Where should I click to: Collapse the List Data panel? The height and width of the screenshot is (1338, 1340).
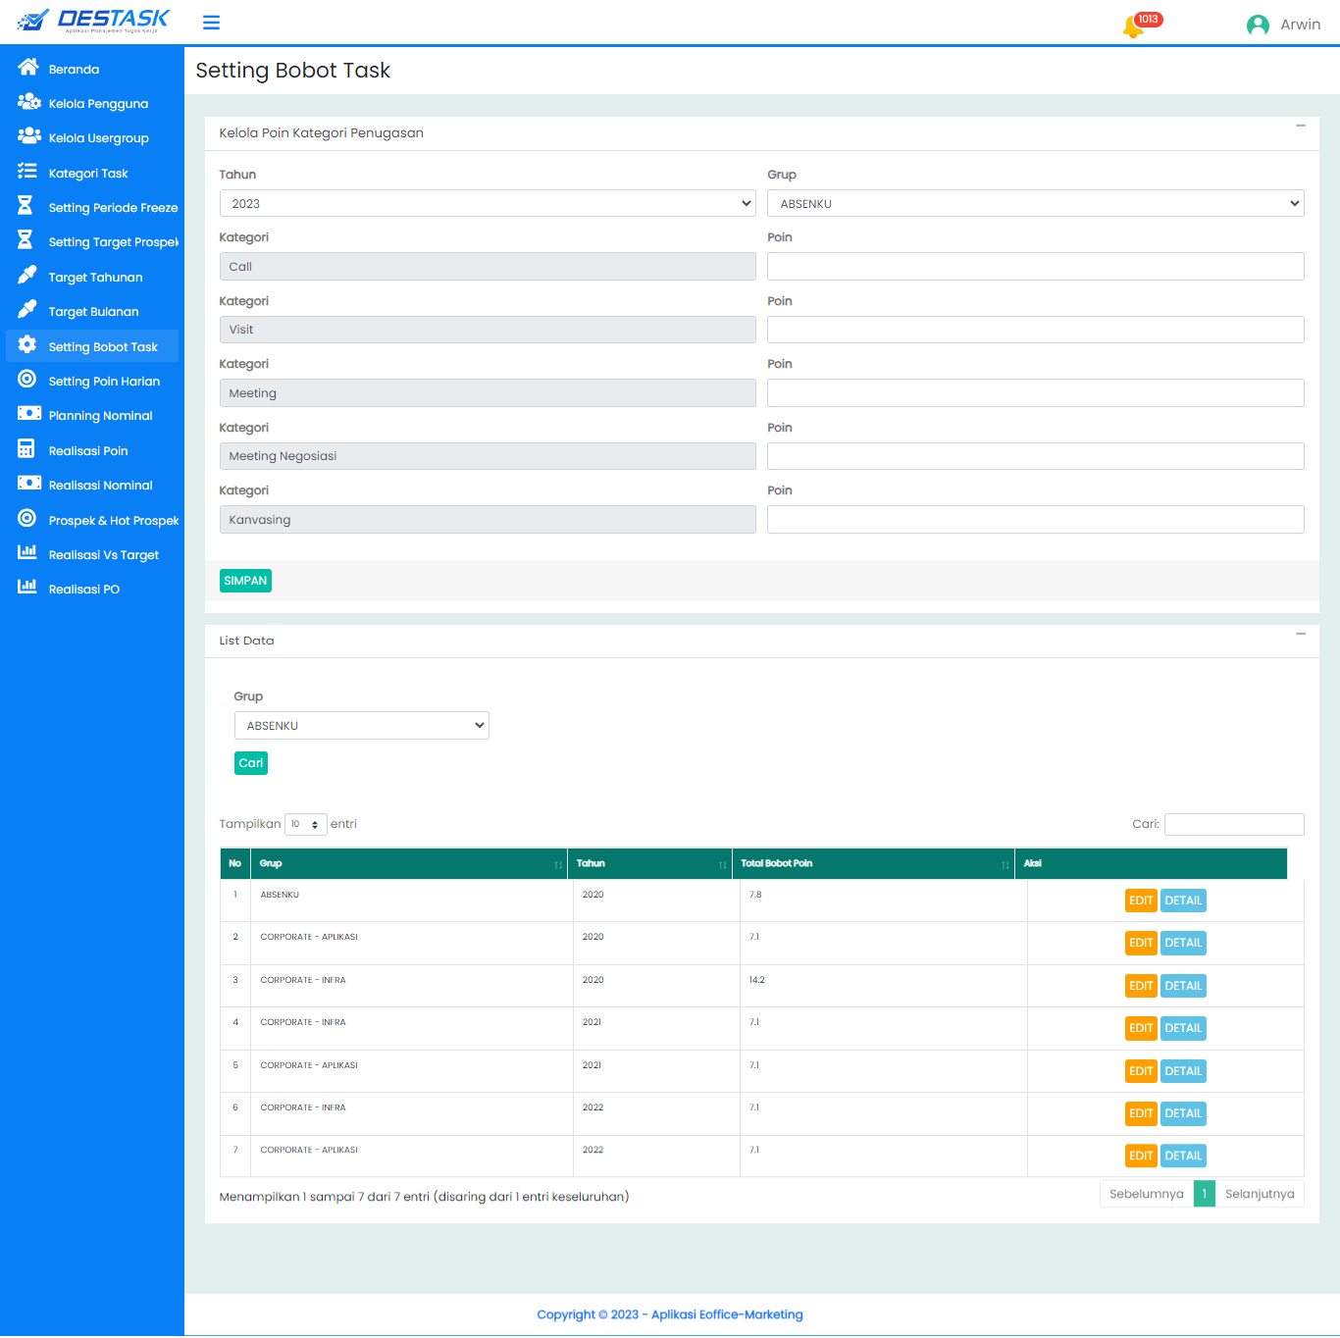[1300, 635]
